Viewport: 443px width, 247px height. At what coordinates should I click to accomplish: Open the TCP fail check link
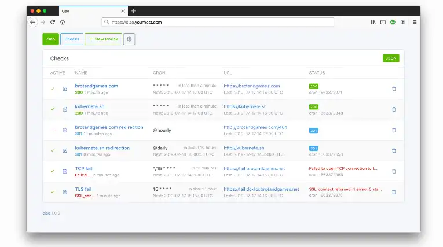pyautogui.click(x=83, y=168)
